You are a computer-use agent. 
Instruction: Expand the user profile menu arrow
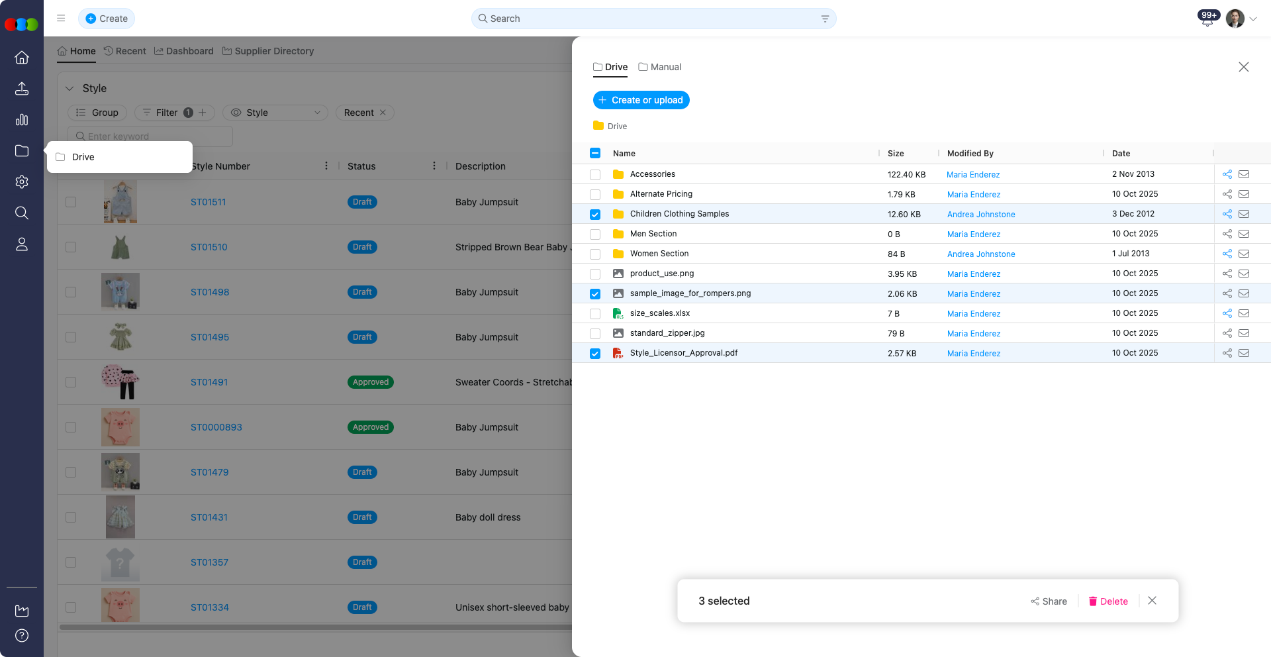pos(1253,19)
